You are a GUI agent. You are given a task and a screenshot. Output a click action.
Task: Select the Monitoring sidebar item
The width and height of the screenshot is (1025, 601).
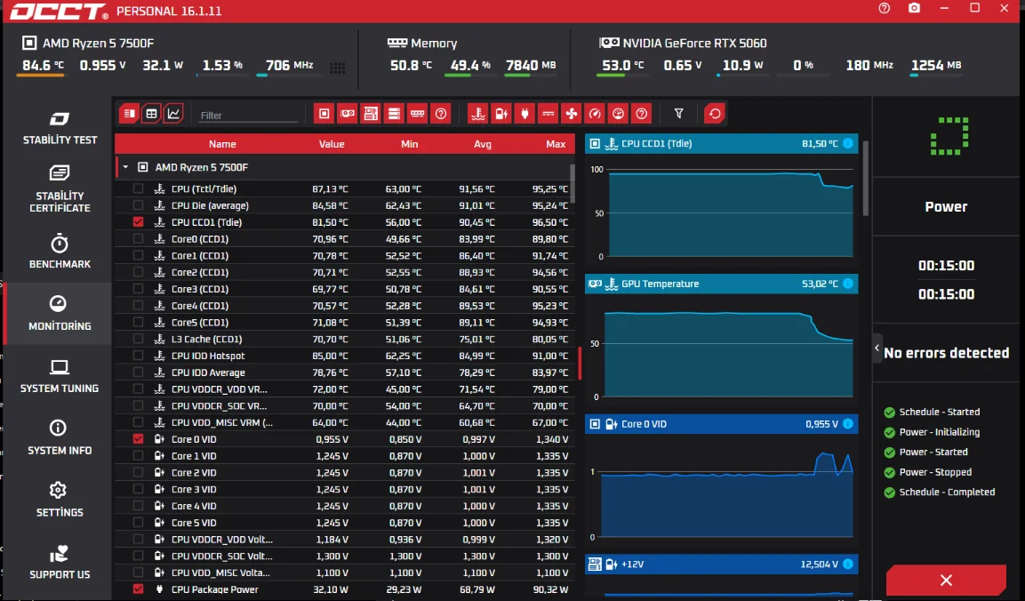coord(60,313)
